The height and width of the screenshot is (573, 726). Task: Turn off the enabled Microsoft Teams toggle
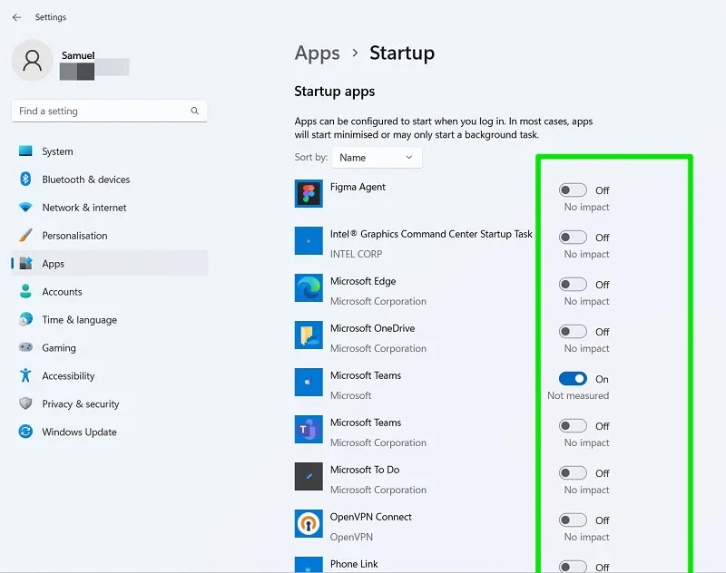click(x=573, y=379)
